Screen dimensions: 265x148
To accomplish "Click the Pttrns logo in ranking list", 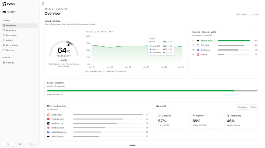I will (x=198, y=55).
